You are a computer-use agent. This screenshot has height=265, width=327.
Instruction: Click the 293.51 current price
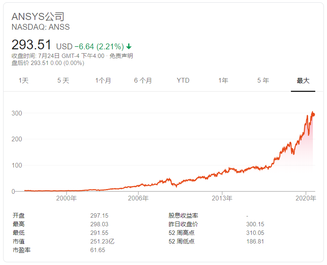(31, 45)
